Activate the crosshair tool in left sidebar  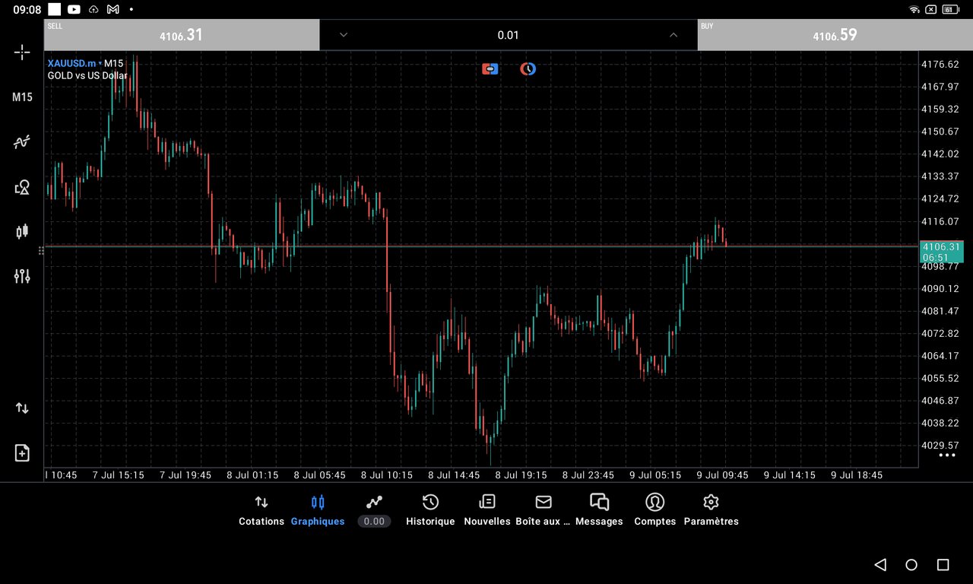[x=22, y=52]
